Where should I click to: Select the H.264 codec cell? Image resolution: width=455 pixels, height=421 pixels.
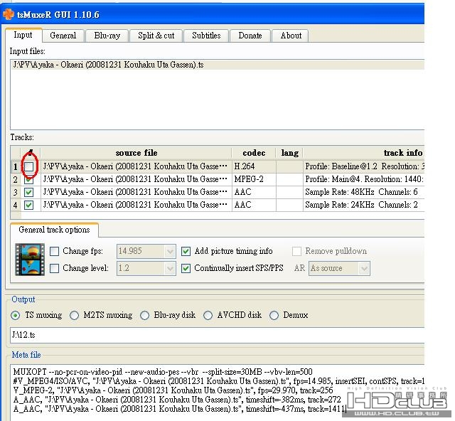pos(254,166)
